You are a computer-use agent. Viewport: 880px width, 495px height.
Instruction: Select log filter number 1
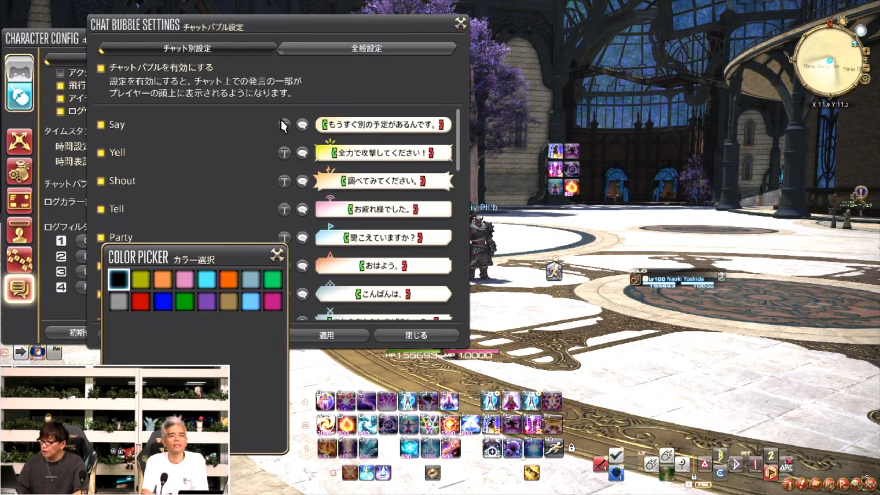(x=61, y=241)
